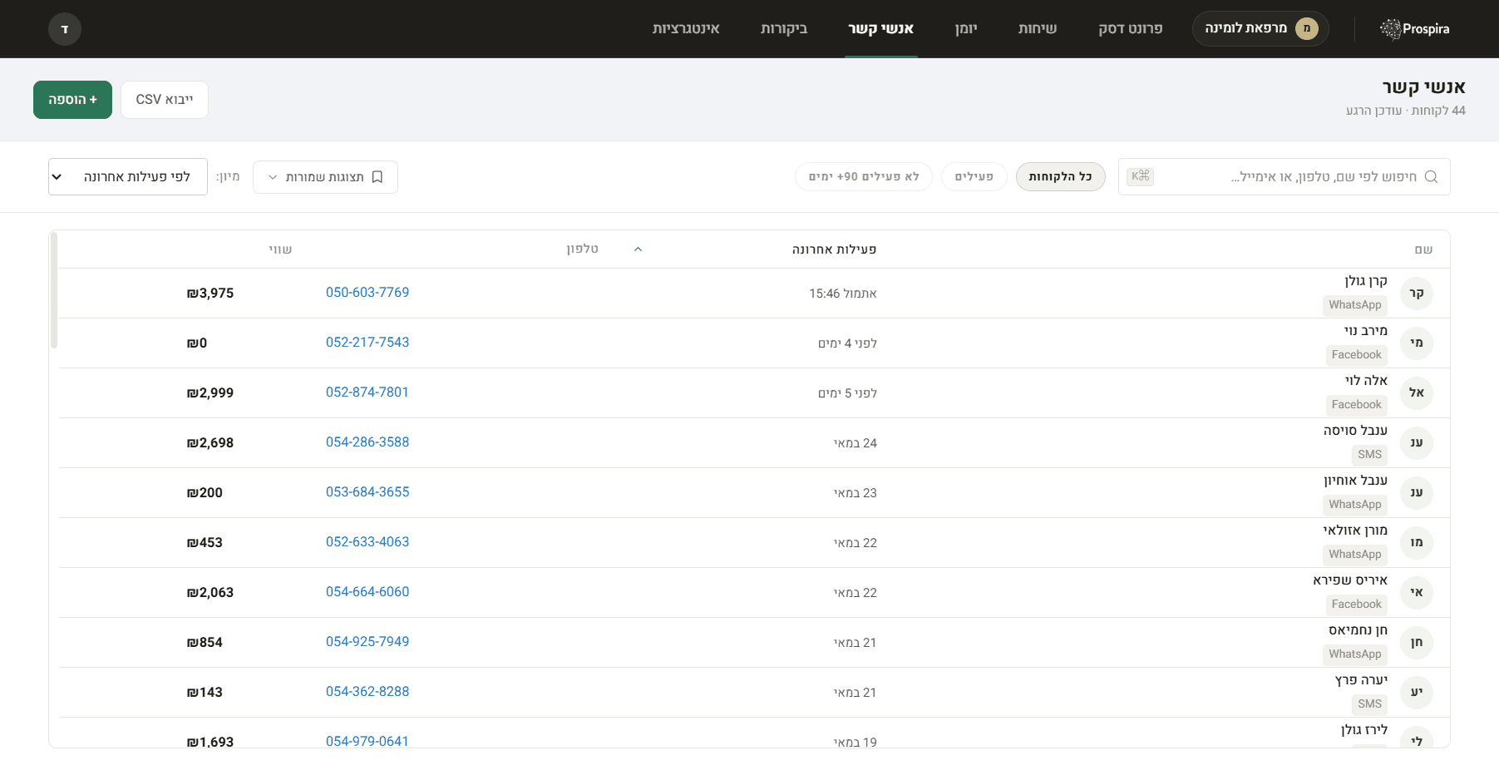Expand the תצוגות שמורות dropdown
1499x765 pixels.
point(325,177)
